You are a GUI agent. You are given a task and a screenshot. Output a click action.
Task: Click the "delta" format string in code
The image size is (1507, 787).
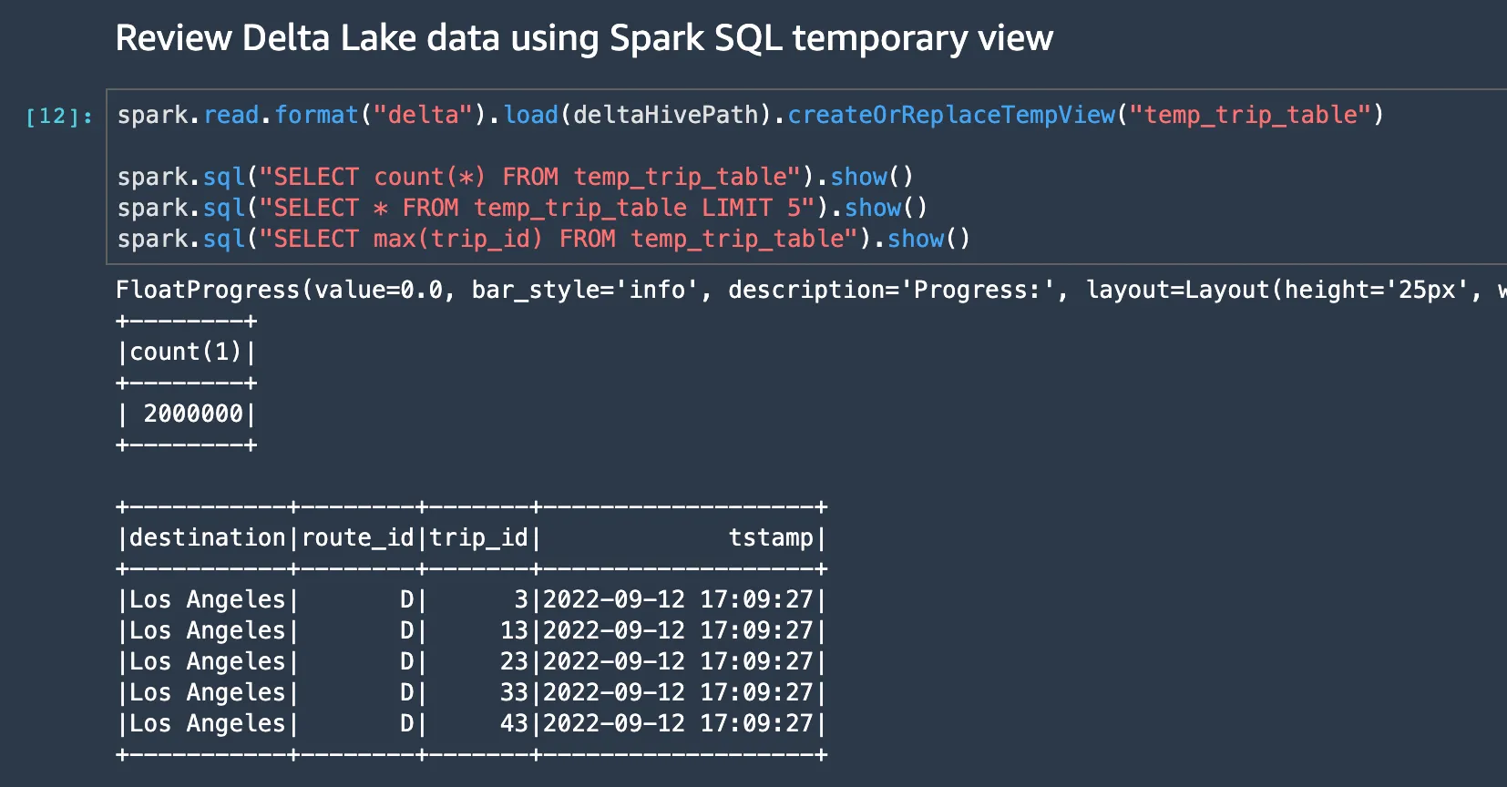pyautogui.click(x=423, y=115)
